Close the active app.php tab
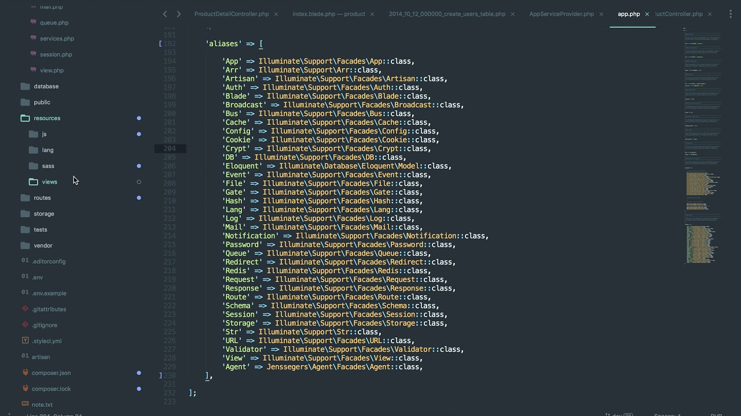 click(x=647, y=14)
